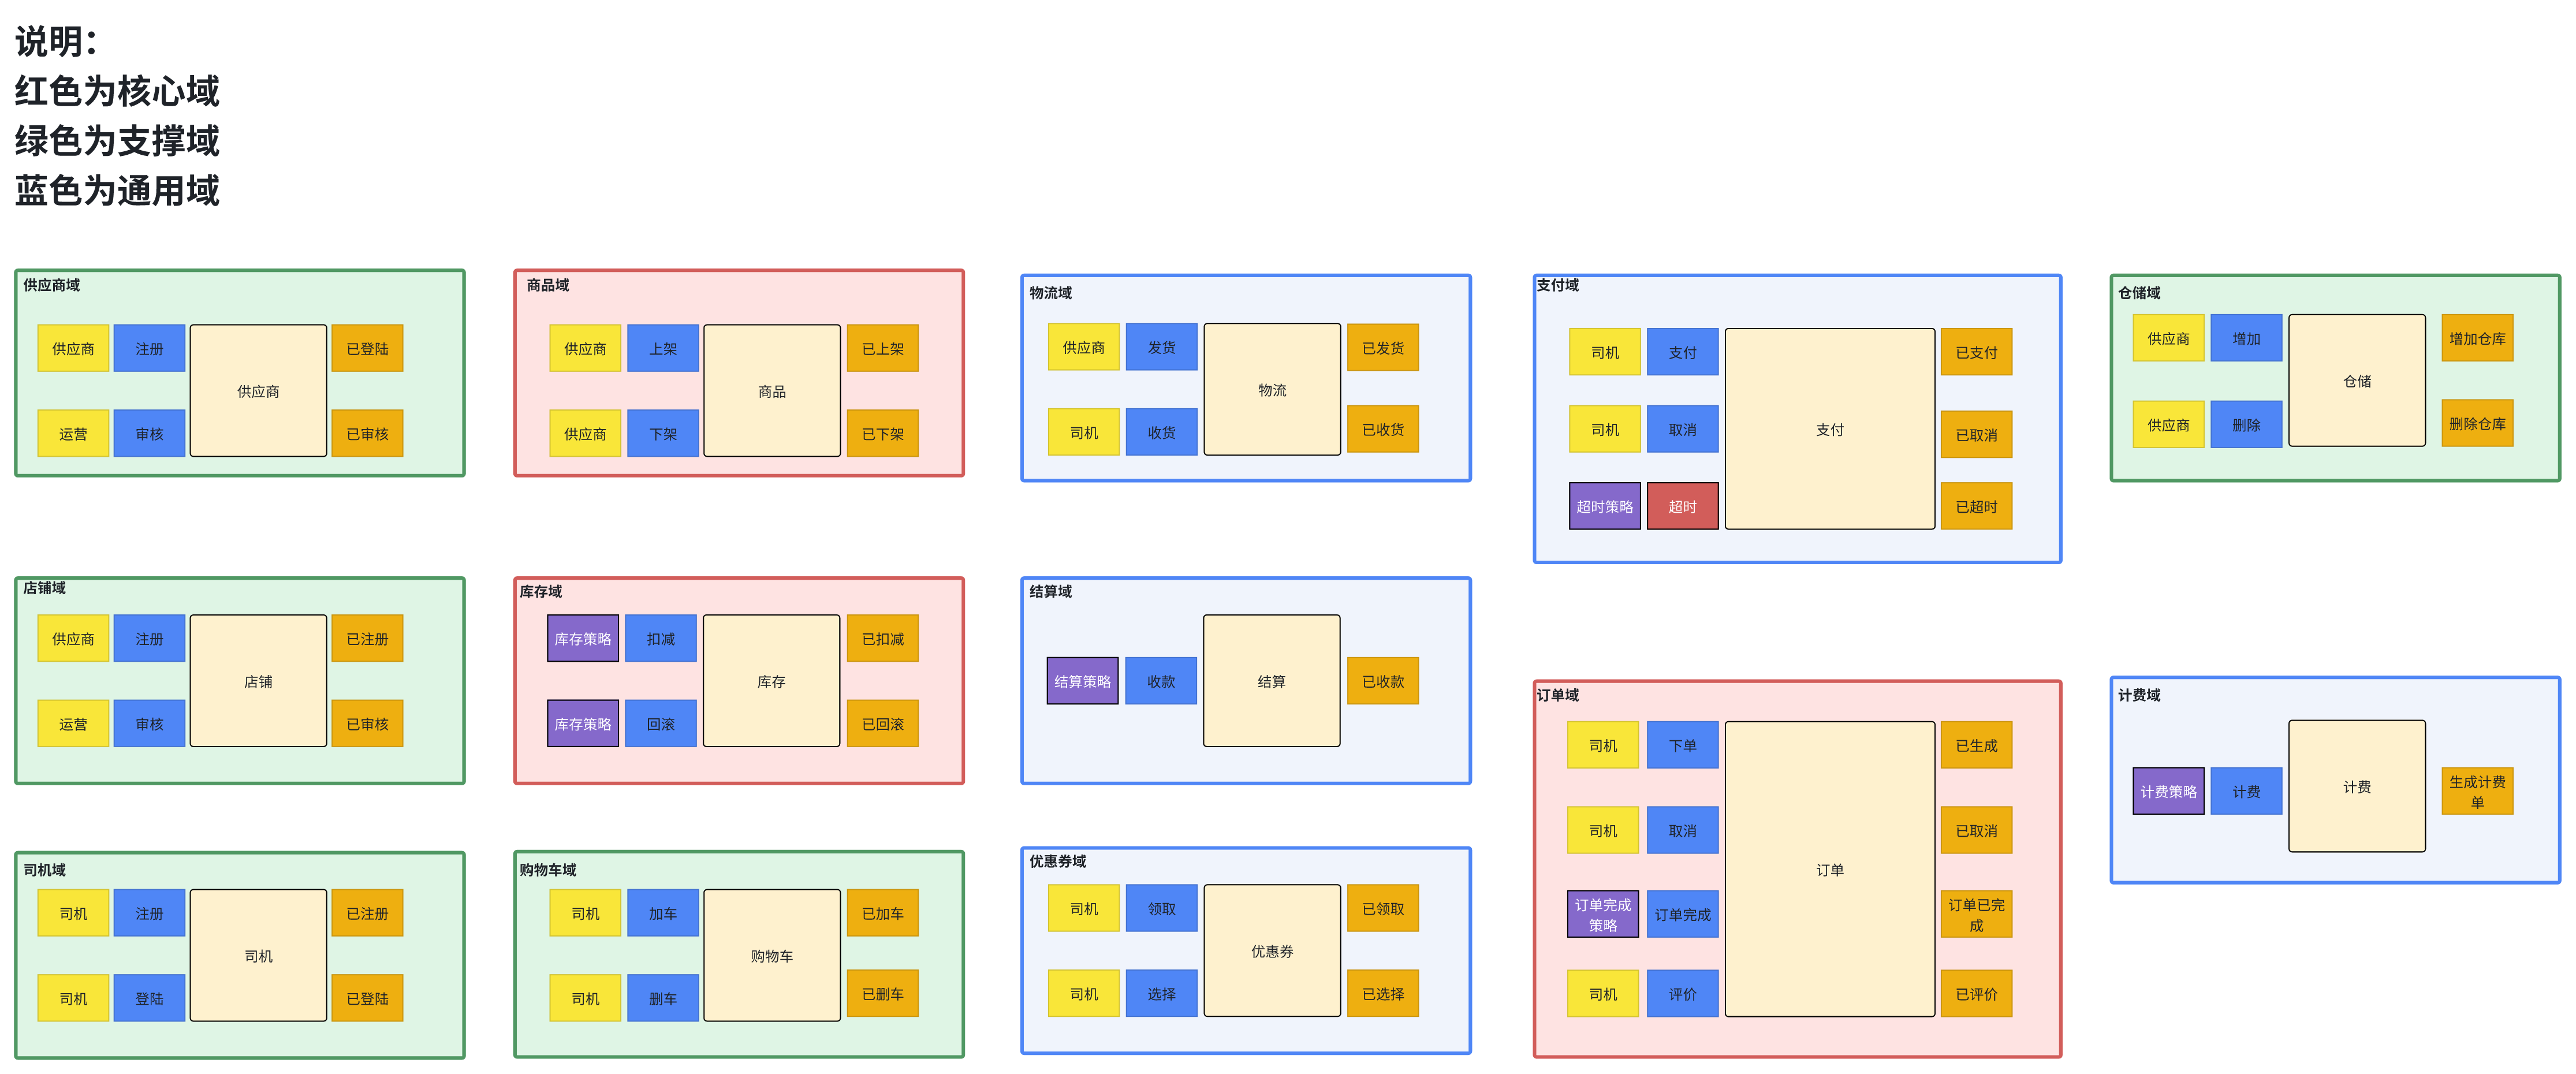Image resolution: width=2576 pixels, height=1074 pixels.
Task: Select the purple 超时策略 box
Action: tap(1603, 506)
